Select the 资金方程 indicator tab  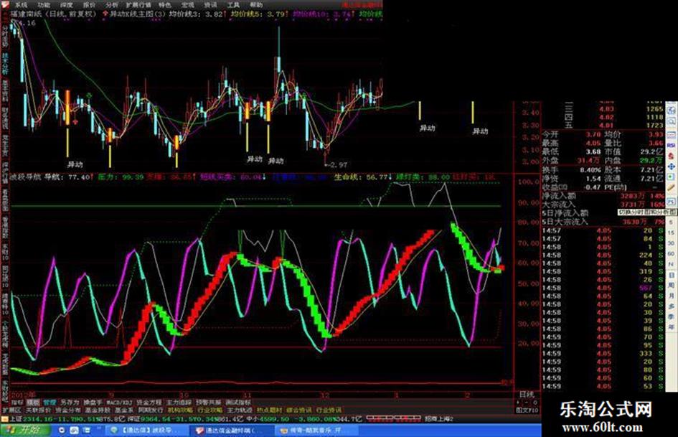pyautogui.click(x=150, y=403)
